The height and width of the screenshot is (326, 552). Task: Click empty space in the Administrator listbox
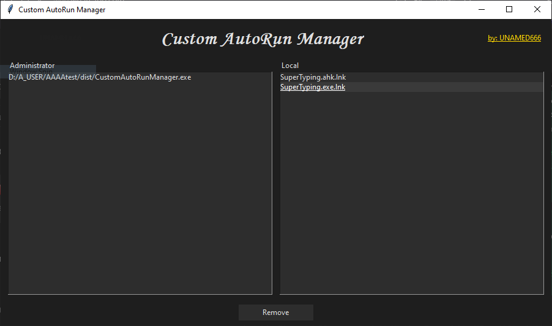(x=140, y=196)
